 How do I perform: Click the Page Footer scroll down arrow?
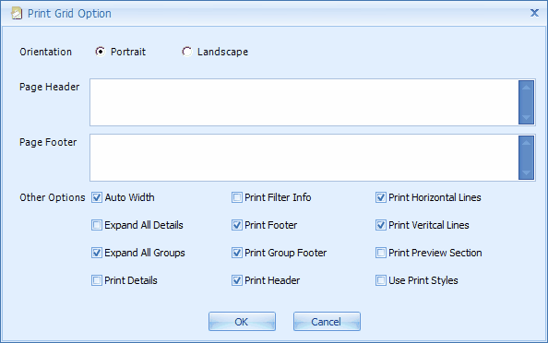[x=527, y=172]
